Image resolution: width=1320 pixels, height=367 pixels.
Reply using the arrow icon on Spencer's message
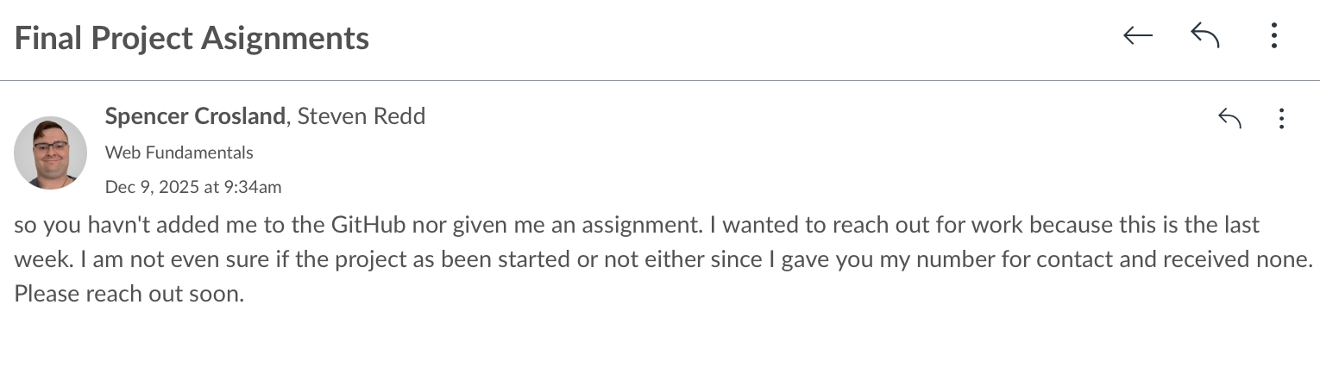point(1229,118)
